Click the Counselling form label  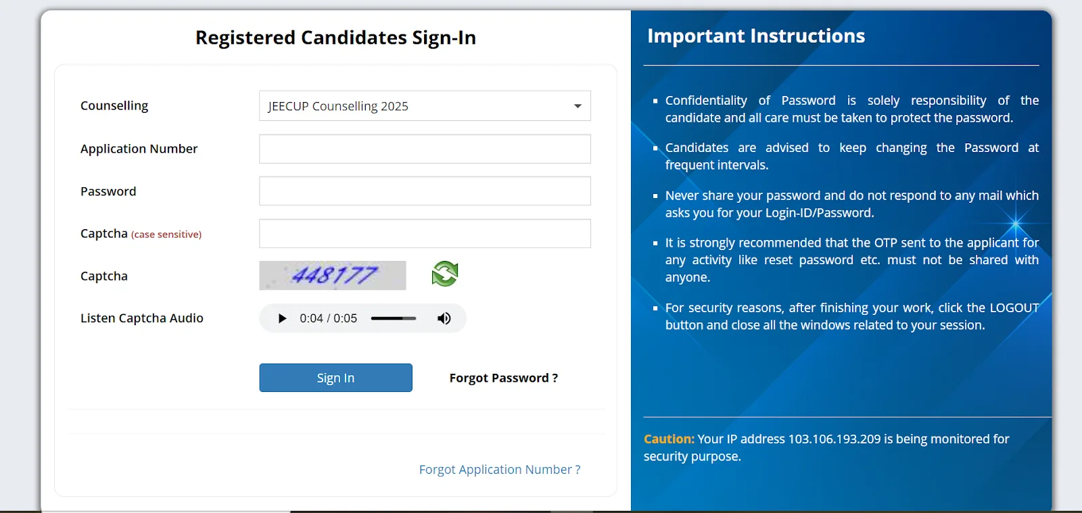tap(114, 105)
